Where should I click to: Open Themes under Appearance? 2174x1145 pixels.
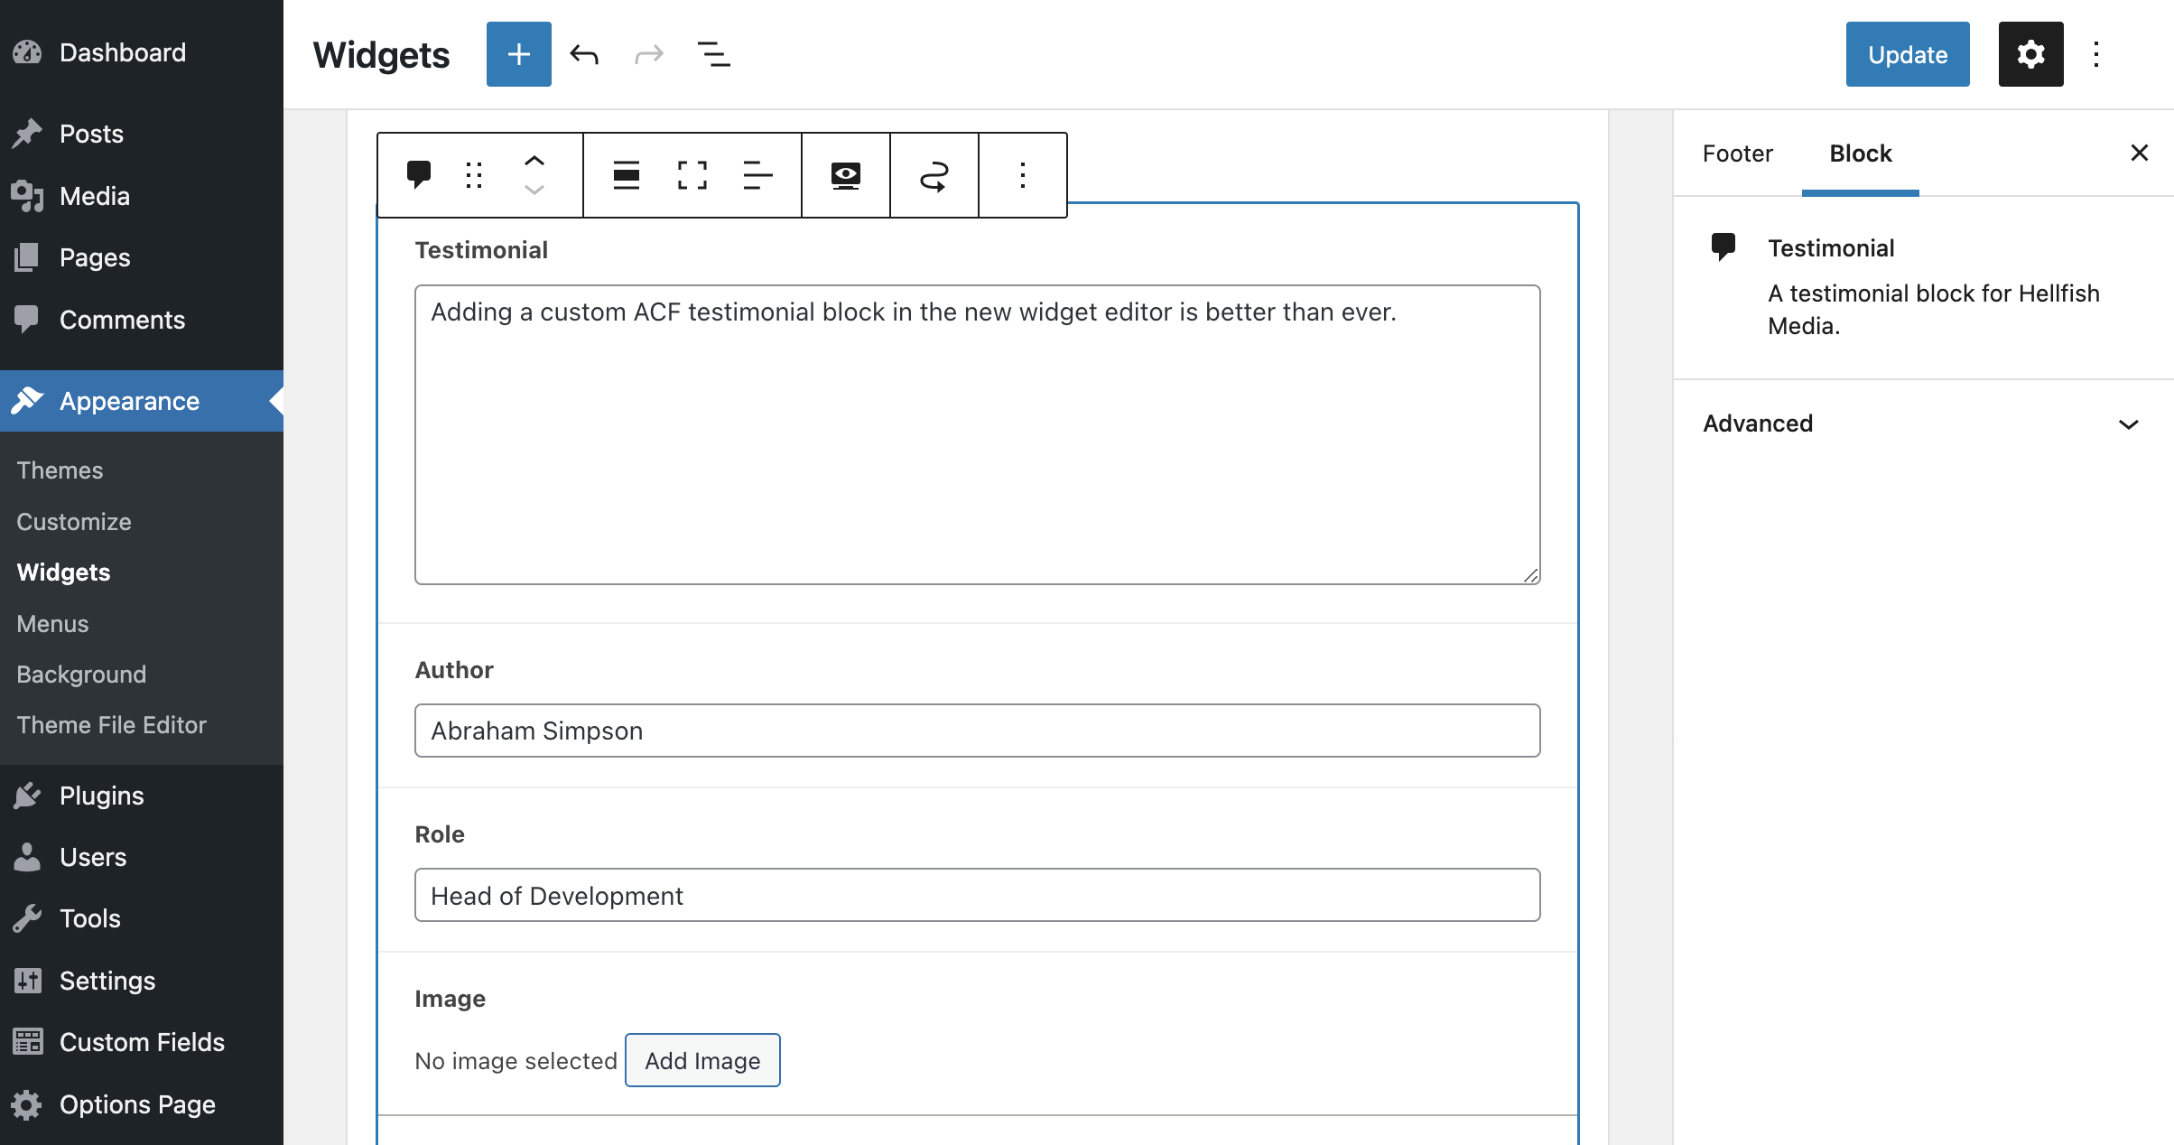[60, 470]
